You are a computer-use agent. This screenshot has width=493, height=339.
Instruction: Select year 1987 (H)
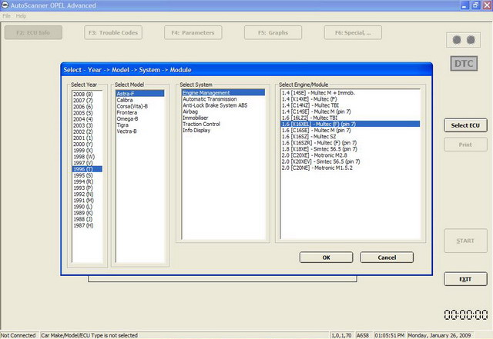[x=87, y=225]
